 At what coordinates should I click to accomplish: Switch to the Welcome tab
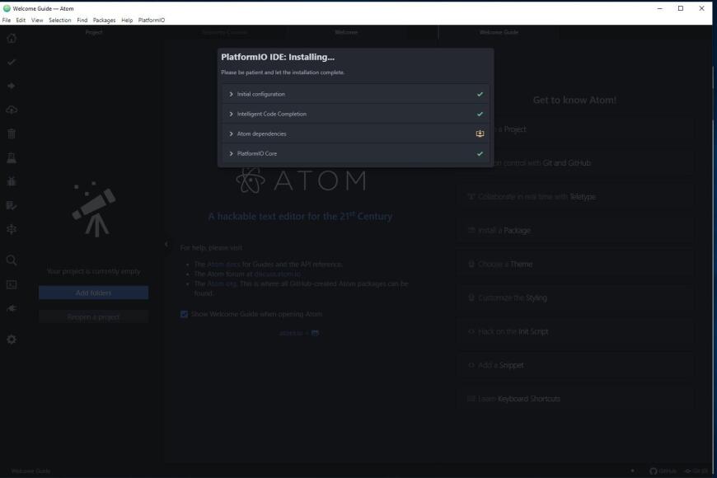point(346,32)
